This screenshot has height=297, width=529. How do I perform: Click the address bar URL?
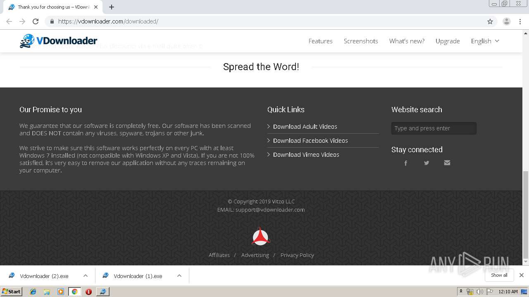[x=108, y=21]
